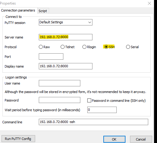Enable Password in command line checkbox
157x143 pixels.
(89, 101)
